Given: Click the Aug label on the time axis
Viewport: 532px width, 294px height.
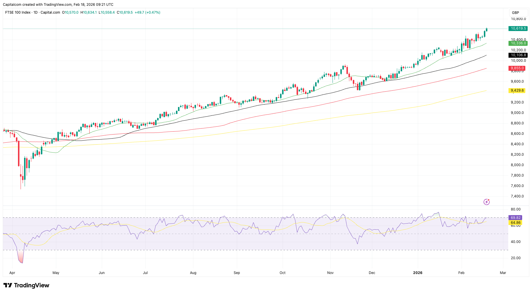Looking at the screenshot, I should (193, 273).
